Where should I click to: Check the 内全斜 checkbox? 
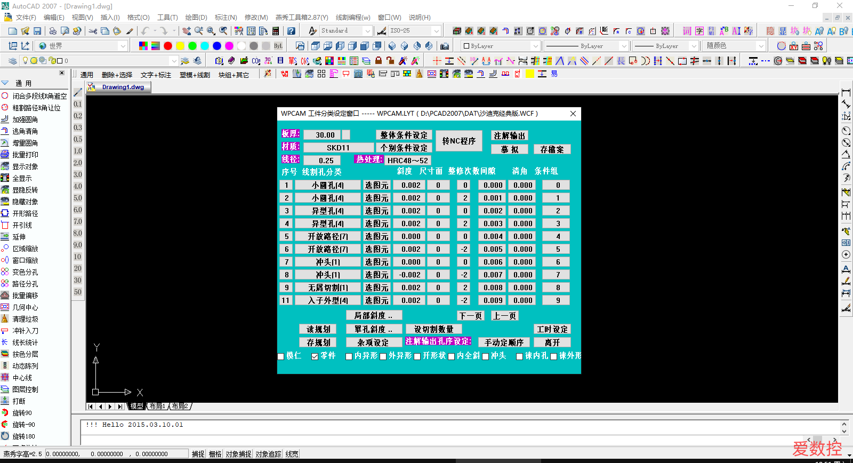[x=452, y=356]
